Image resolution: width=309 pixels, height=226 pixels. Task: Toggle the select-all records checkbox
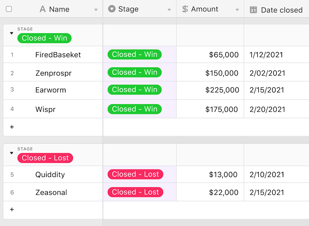coord(9,9)
